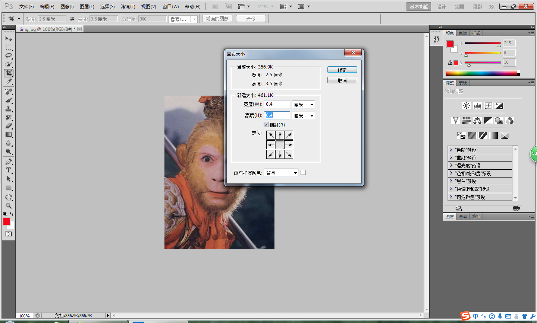The height and width of the screenshot is (323, 537).
Task: Select the Crop tool in toolbox
Action: (9, 73)
